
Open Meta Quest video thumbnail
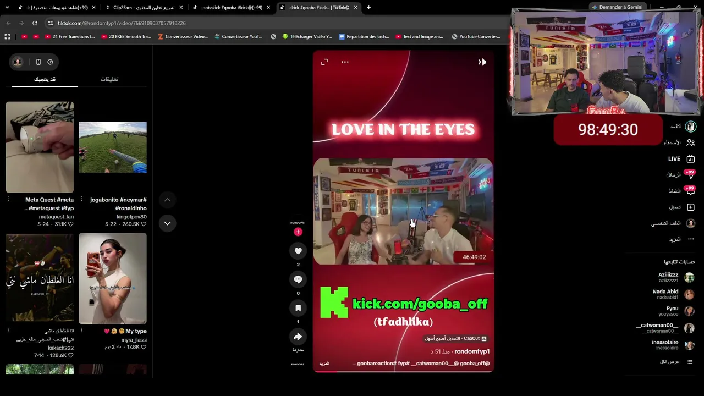click(40, 147)
